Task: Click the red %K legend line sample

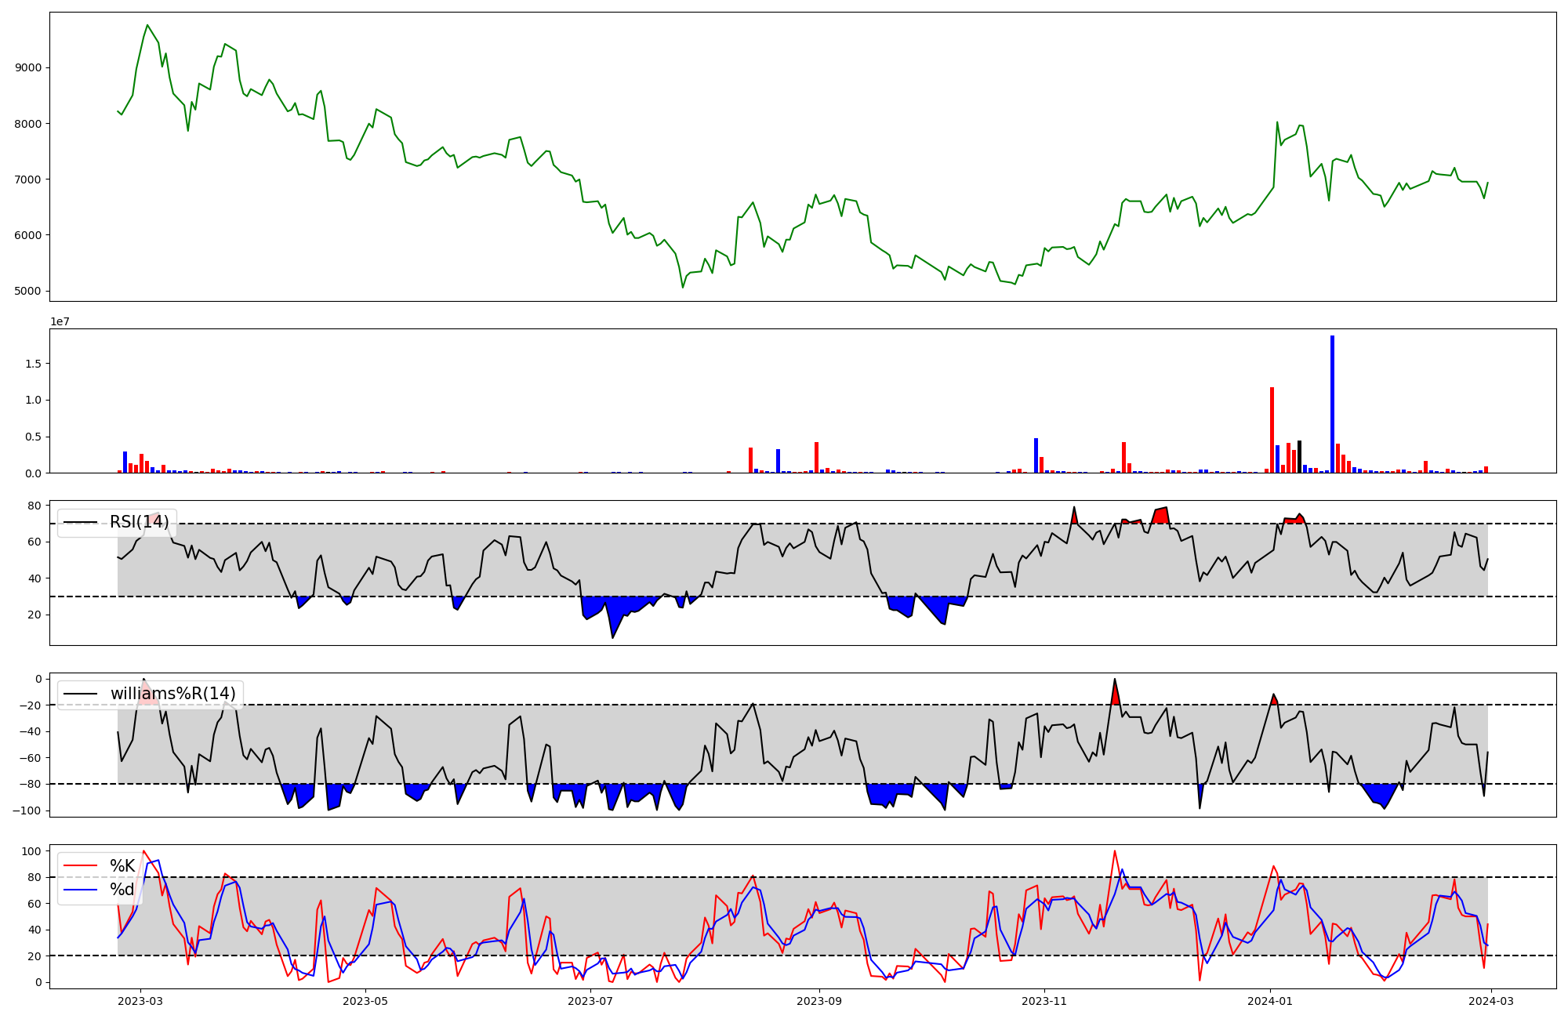Action: [79, 866]
